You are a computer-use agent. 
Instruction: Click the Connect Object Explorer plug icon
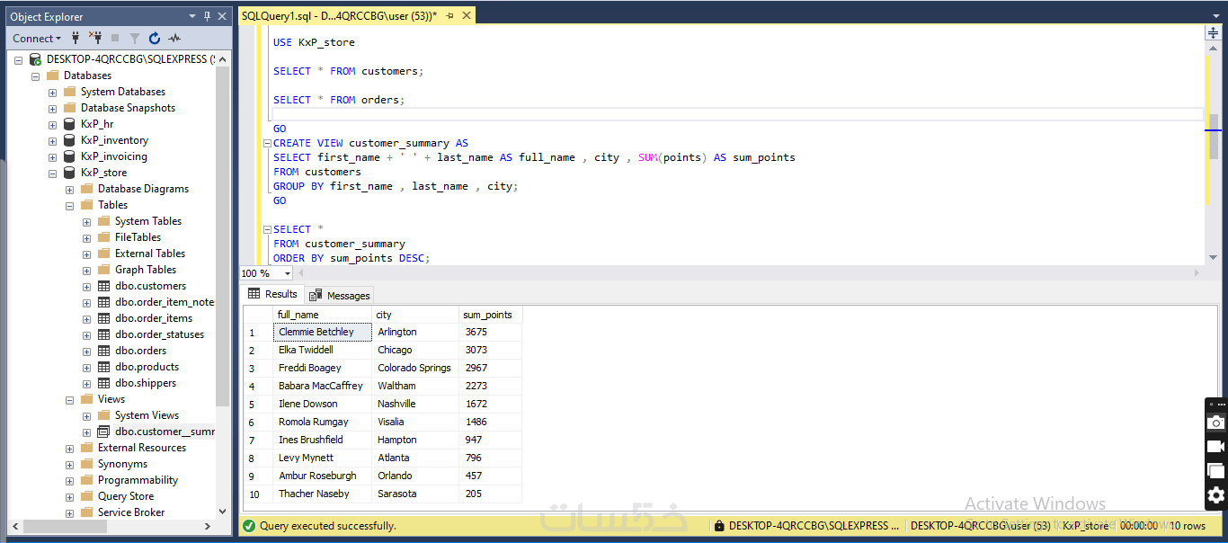click(76, 38)
